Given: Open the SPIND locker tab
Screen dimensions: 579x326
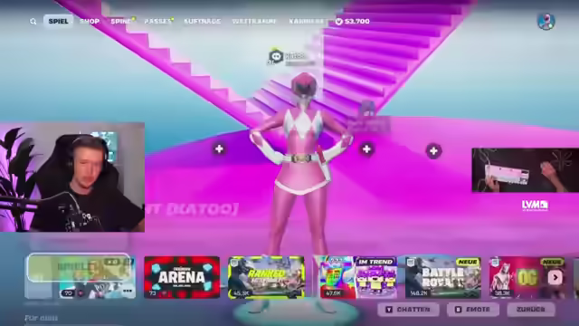Looking at the screenshot, I should click(121, 22).
